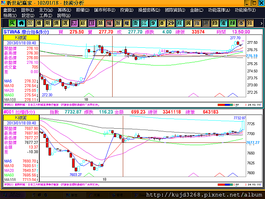Open the 投資(B) menu

(x=127, y=10)
